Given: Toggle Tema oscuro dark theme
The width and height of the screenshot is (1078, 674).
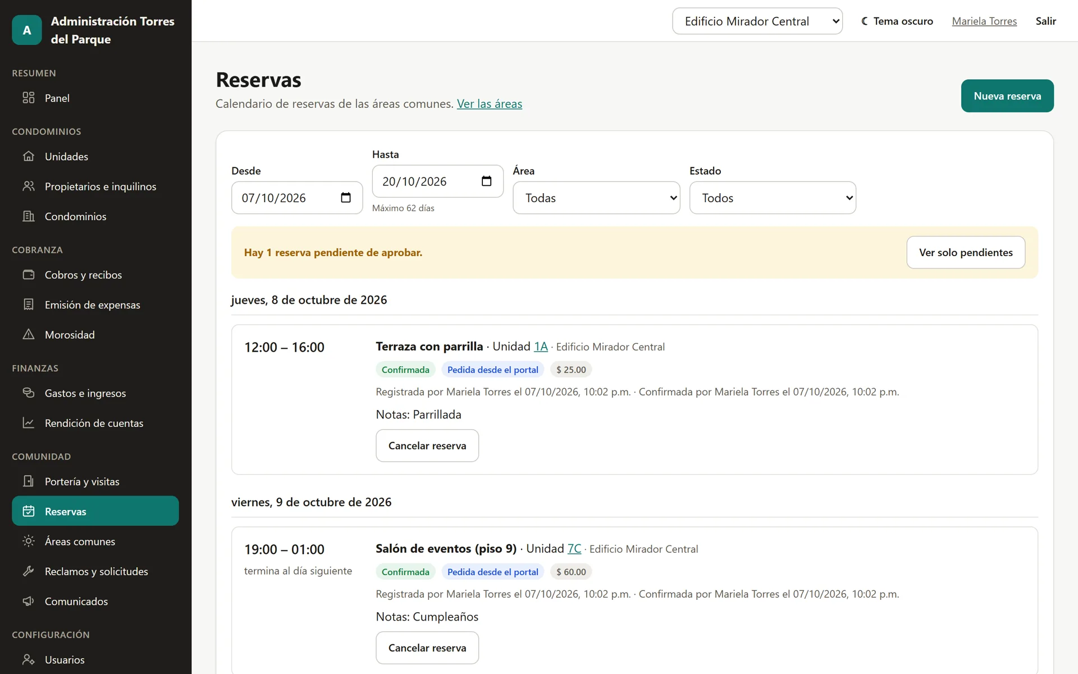Looking at the screenshot, I should [x=897, y=21].
